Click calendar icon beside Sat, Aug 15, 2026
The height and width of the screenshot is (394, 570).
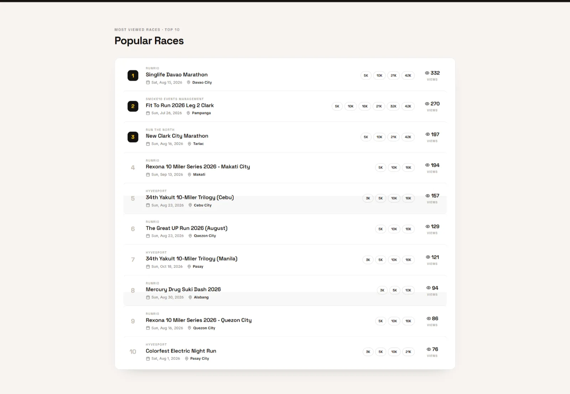click(148, 82)
